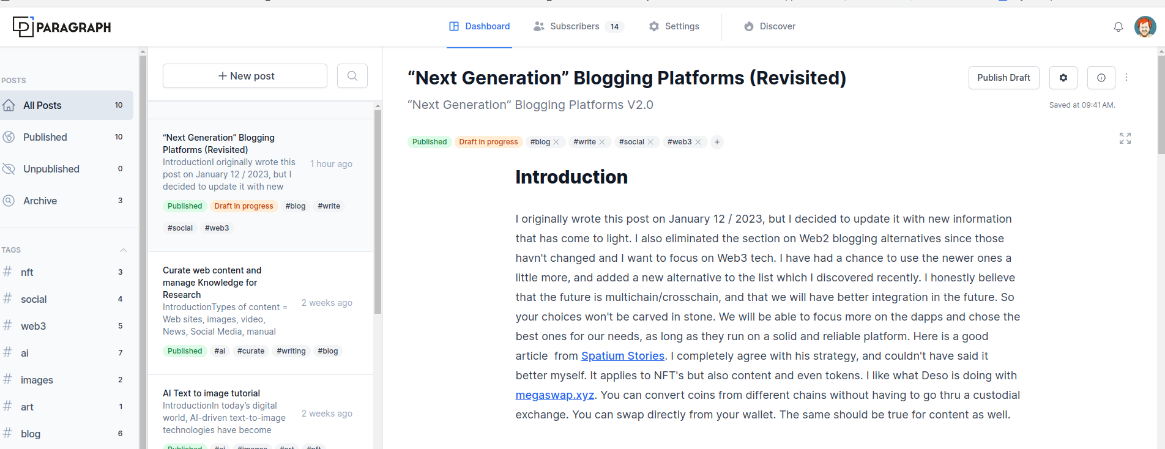Click the Publish Draft button

pyautogui.click(x=1003, y=78)
